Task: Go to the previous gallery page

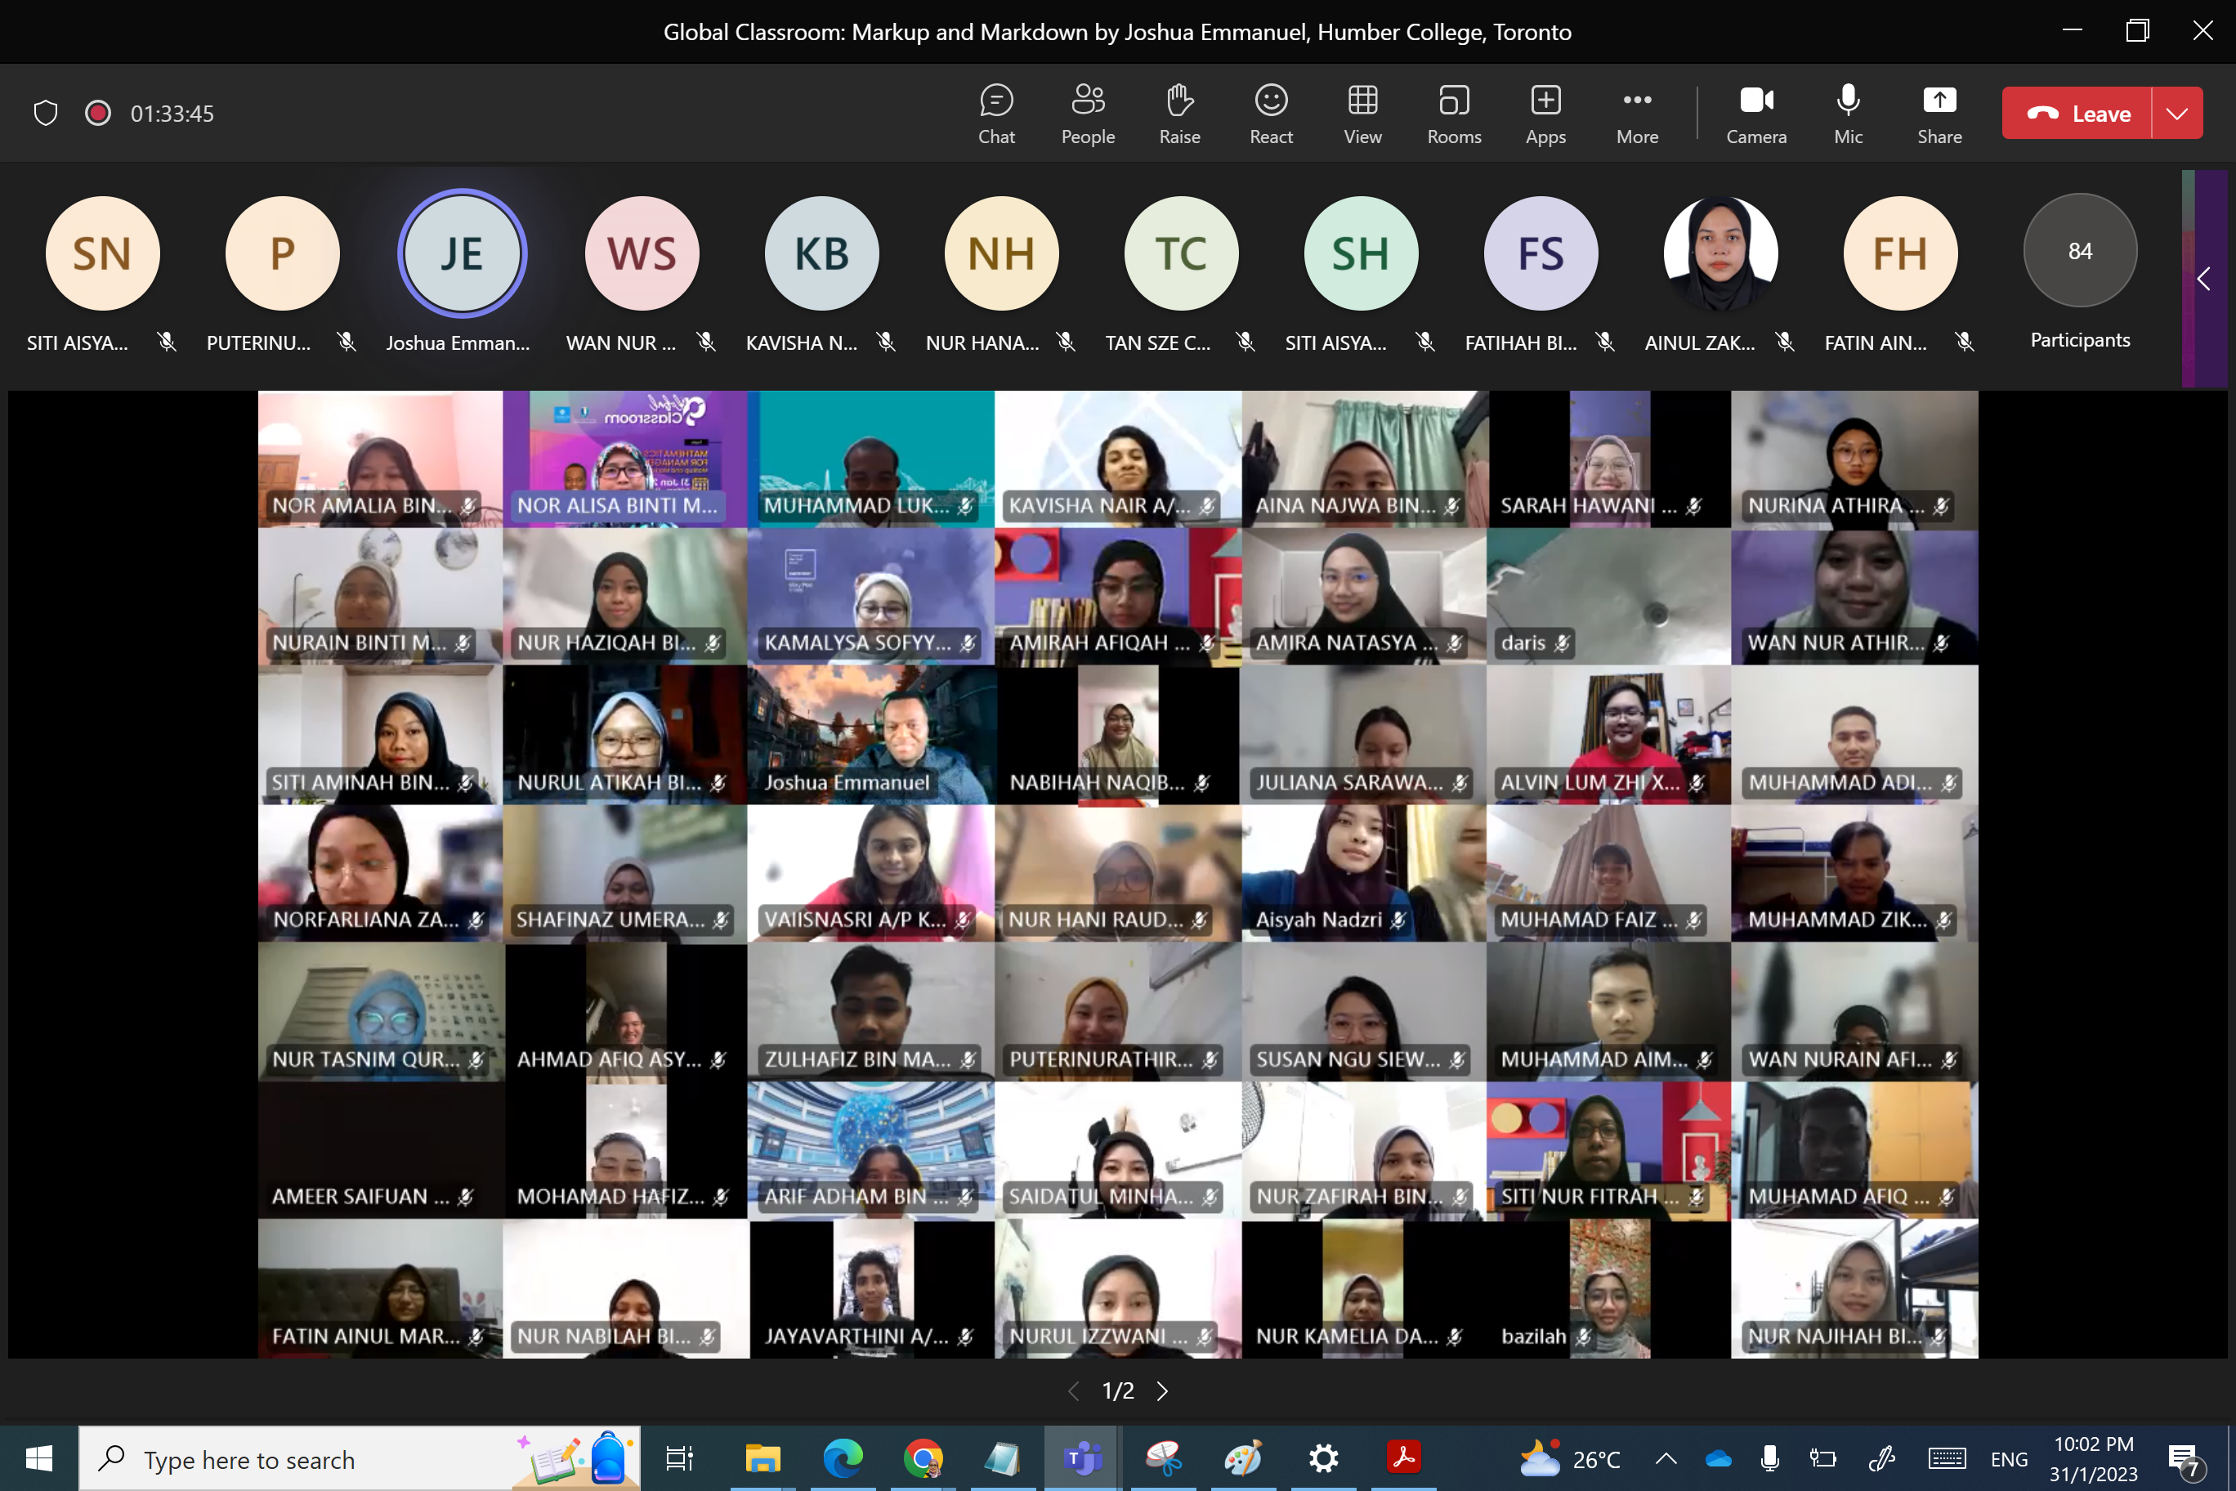Action: (x=1073, y=1391)
